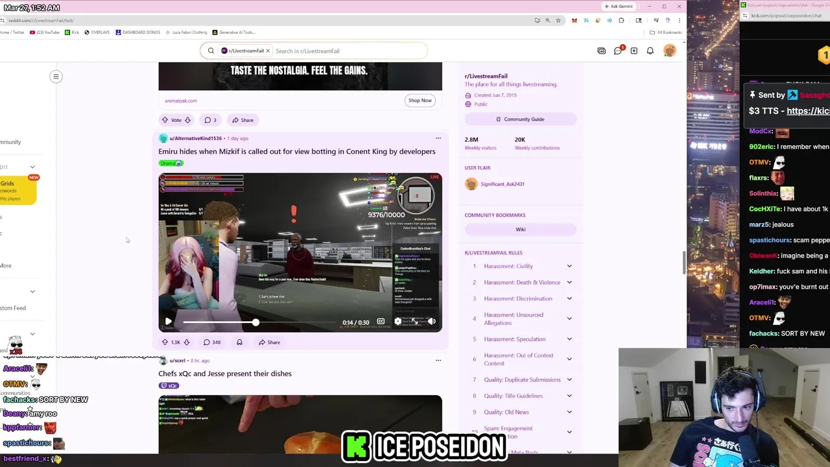This screenshot has width=830, height=467.
Task: Open DASHBOARD DONOS bookmark
Action: tap(137, 32)
